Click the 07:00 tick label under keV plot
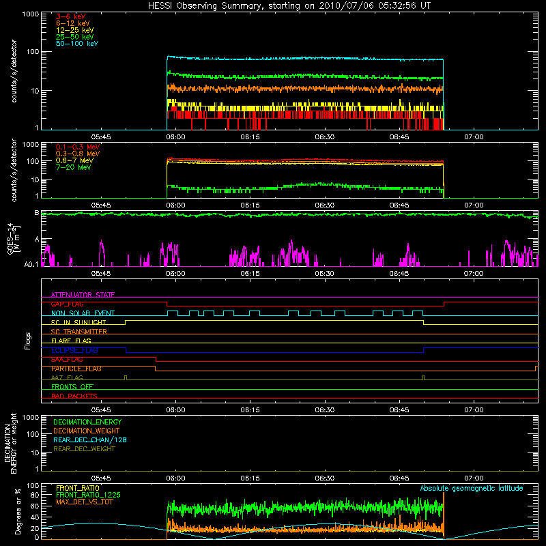546x546 pixels. (474, 137)
